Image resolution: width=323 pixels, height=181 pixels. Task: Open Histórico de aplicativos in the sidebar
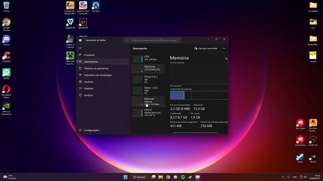coord(103,68)
